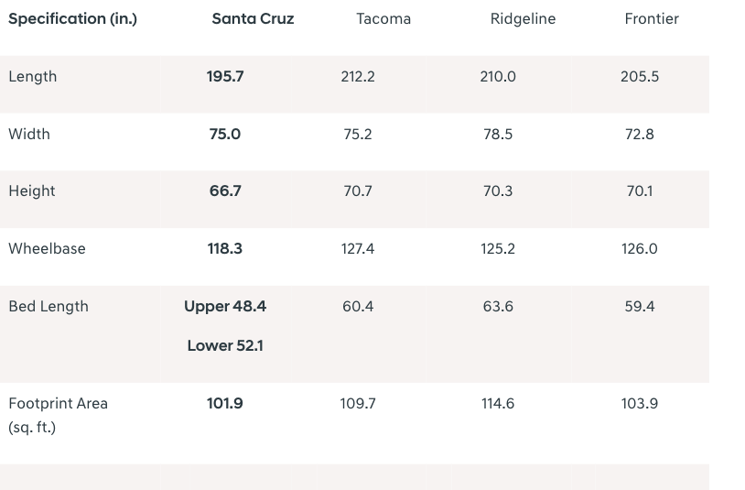Image resolution: width=745 pixels, height=490 pixels.
Task: Select the Specification (in.) header cell
Action: [72, 18]
